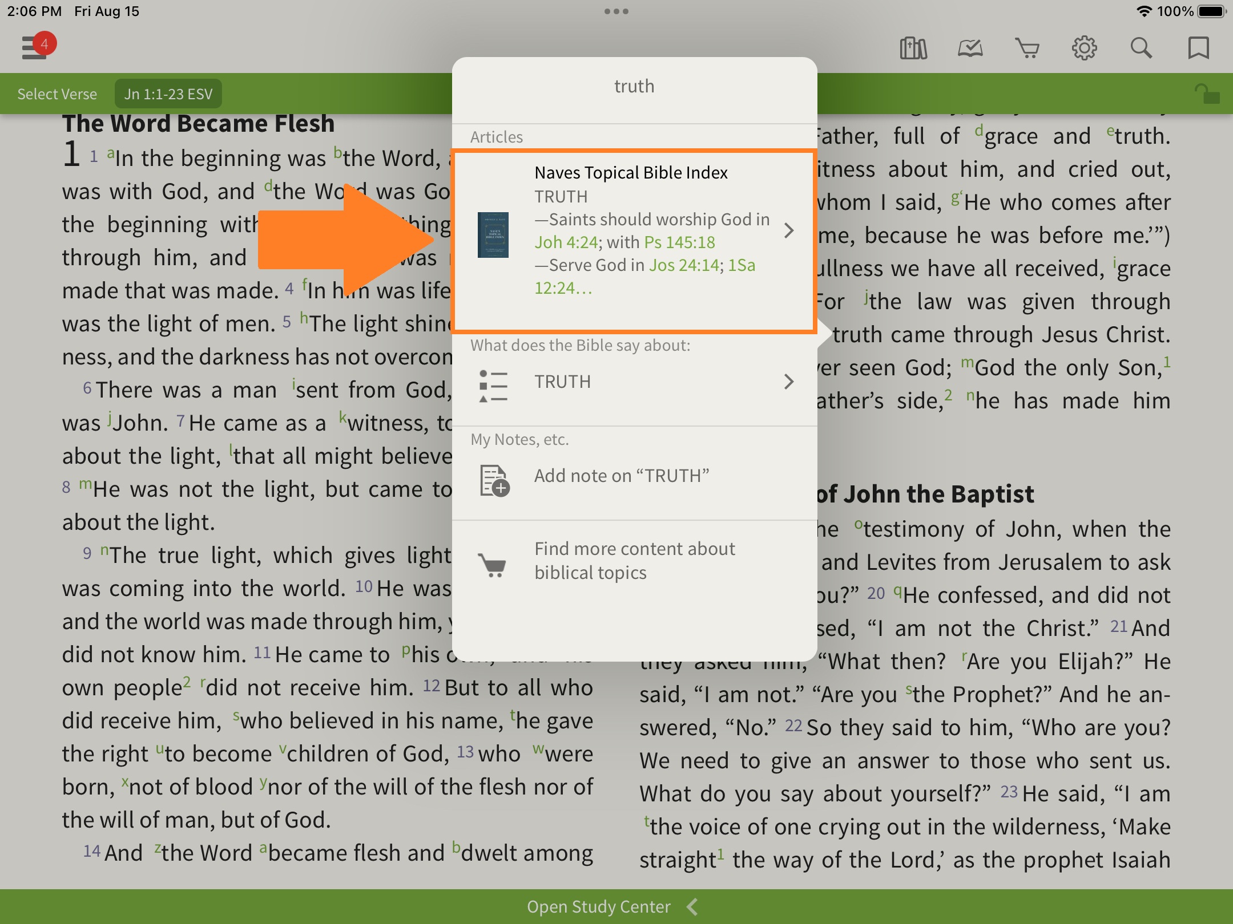Screen dimensions: 1233x924
Task: Tap the add note document icon
Action: pos(494,480)
